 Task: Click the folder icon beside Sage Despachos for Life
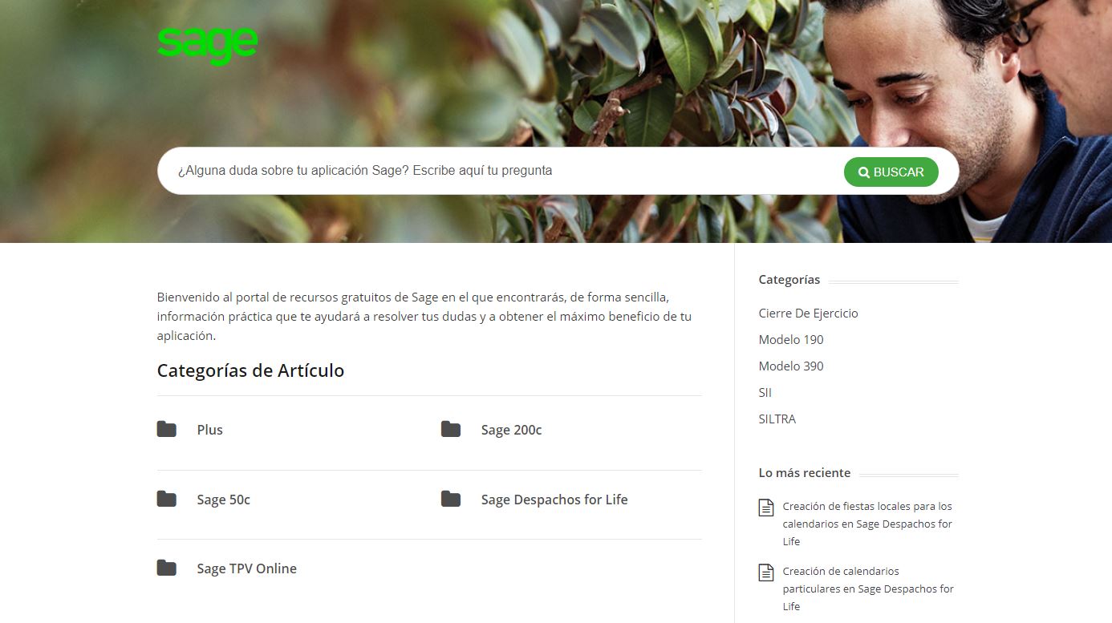point(451,499)
